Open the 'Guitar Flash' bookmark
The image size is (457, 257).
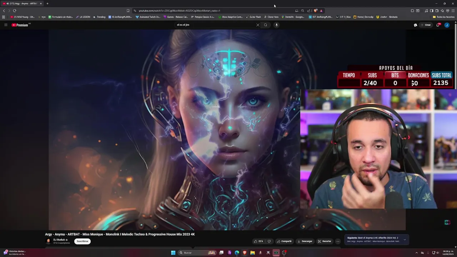(x=253, y=17)
